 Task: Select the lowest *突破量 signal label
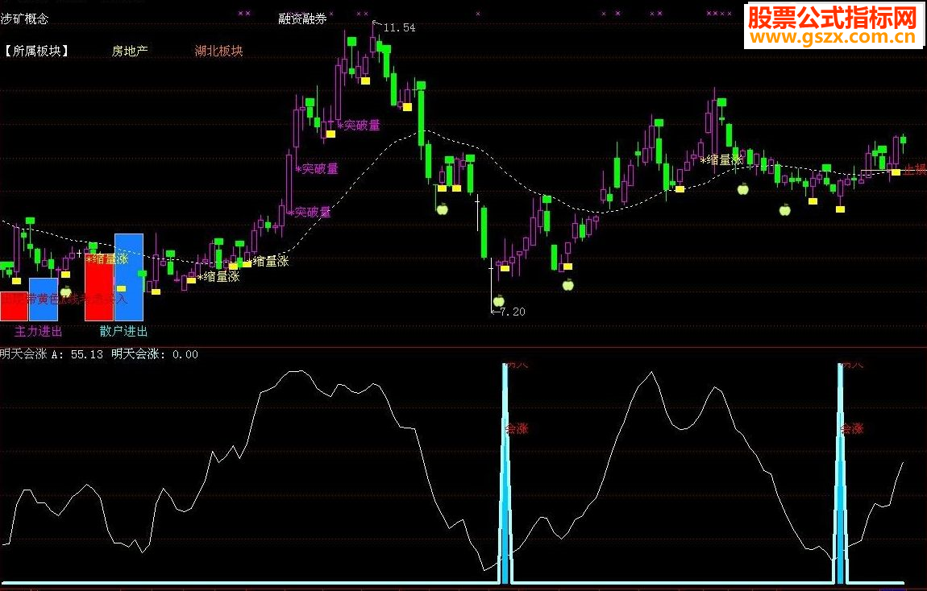pyautogui.click(x=310, y=212)
